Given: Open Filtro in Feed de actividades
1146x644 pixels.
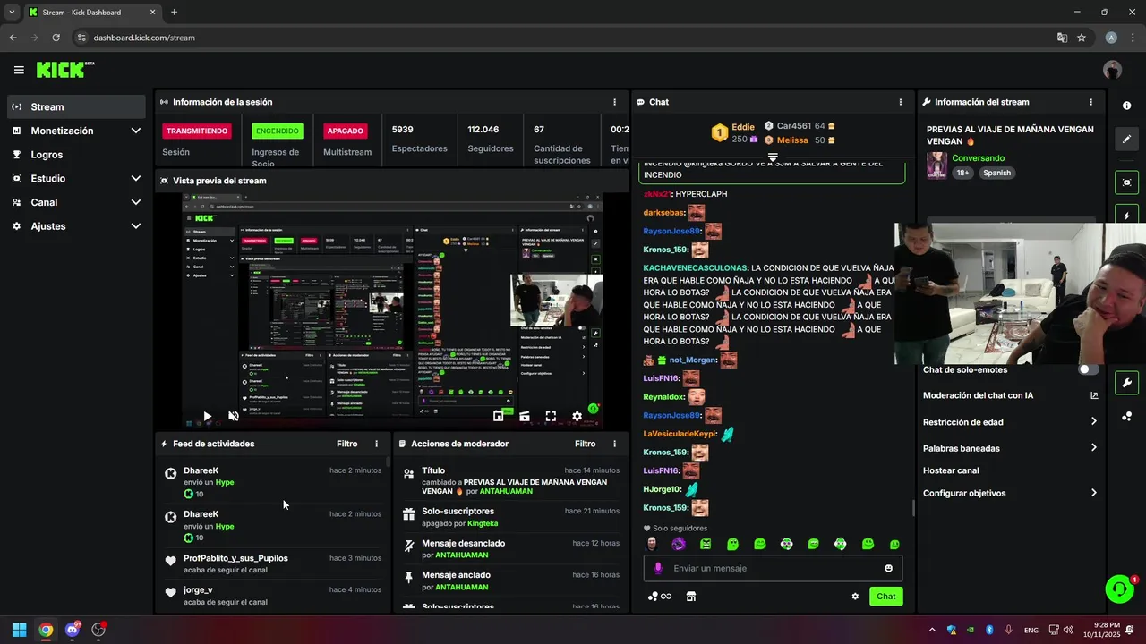Looking at the screenshot, I should click(346, 444).
